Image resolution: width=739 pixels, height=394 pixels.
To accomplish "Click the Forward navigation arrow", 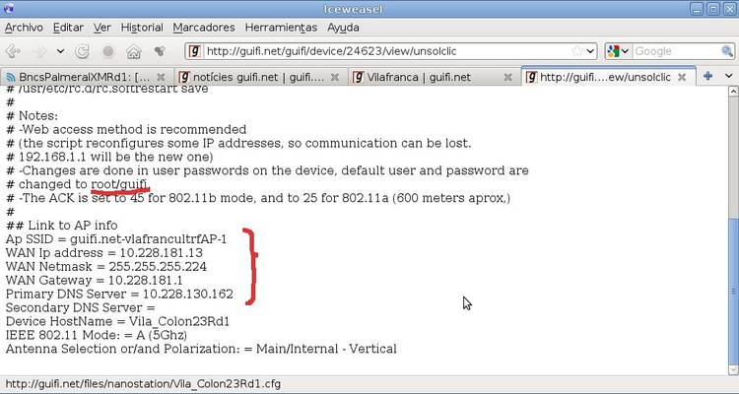I will pos(39,51).
